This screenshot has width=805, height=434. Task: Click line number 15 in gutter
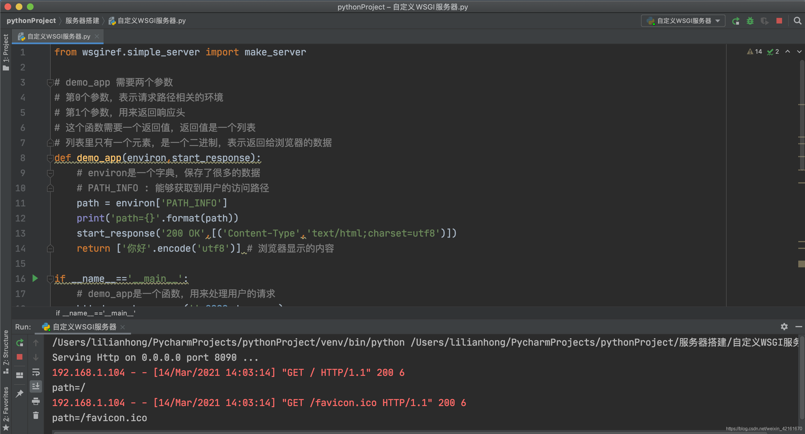(20, 263)
